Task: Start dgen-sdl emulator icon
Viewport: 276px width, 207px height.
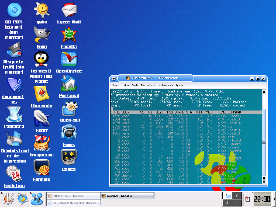Action: (x=70, y=108)
